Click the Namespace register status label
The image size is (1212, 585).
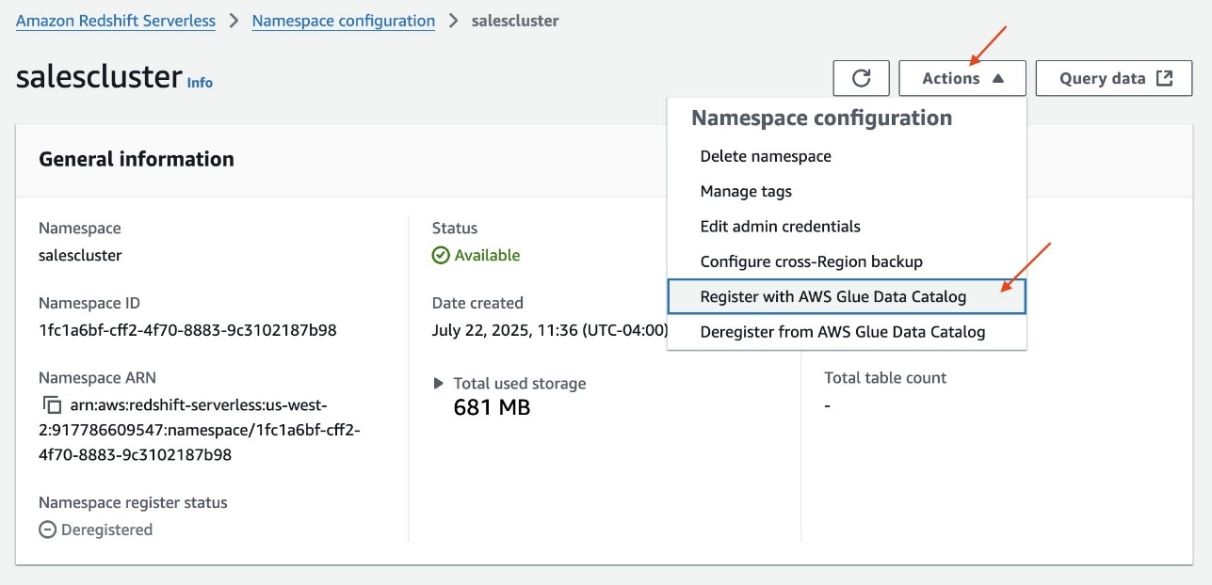pos(133,502)
